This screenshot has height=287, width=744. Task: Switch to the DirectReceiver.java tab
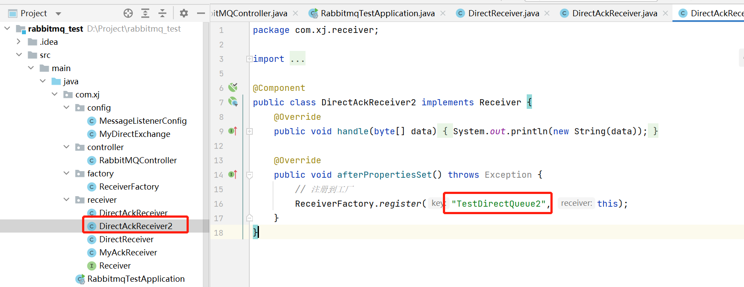click(503, 13)
